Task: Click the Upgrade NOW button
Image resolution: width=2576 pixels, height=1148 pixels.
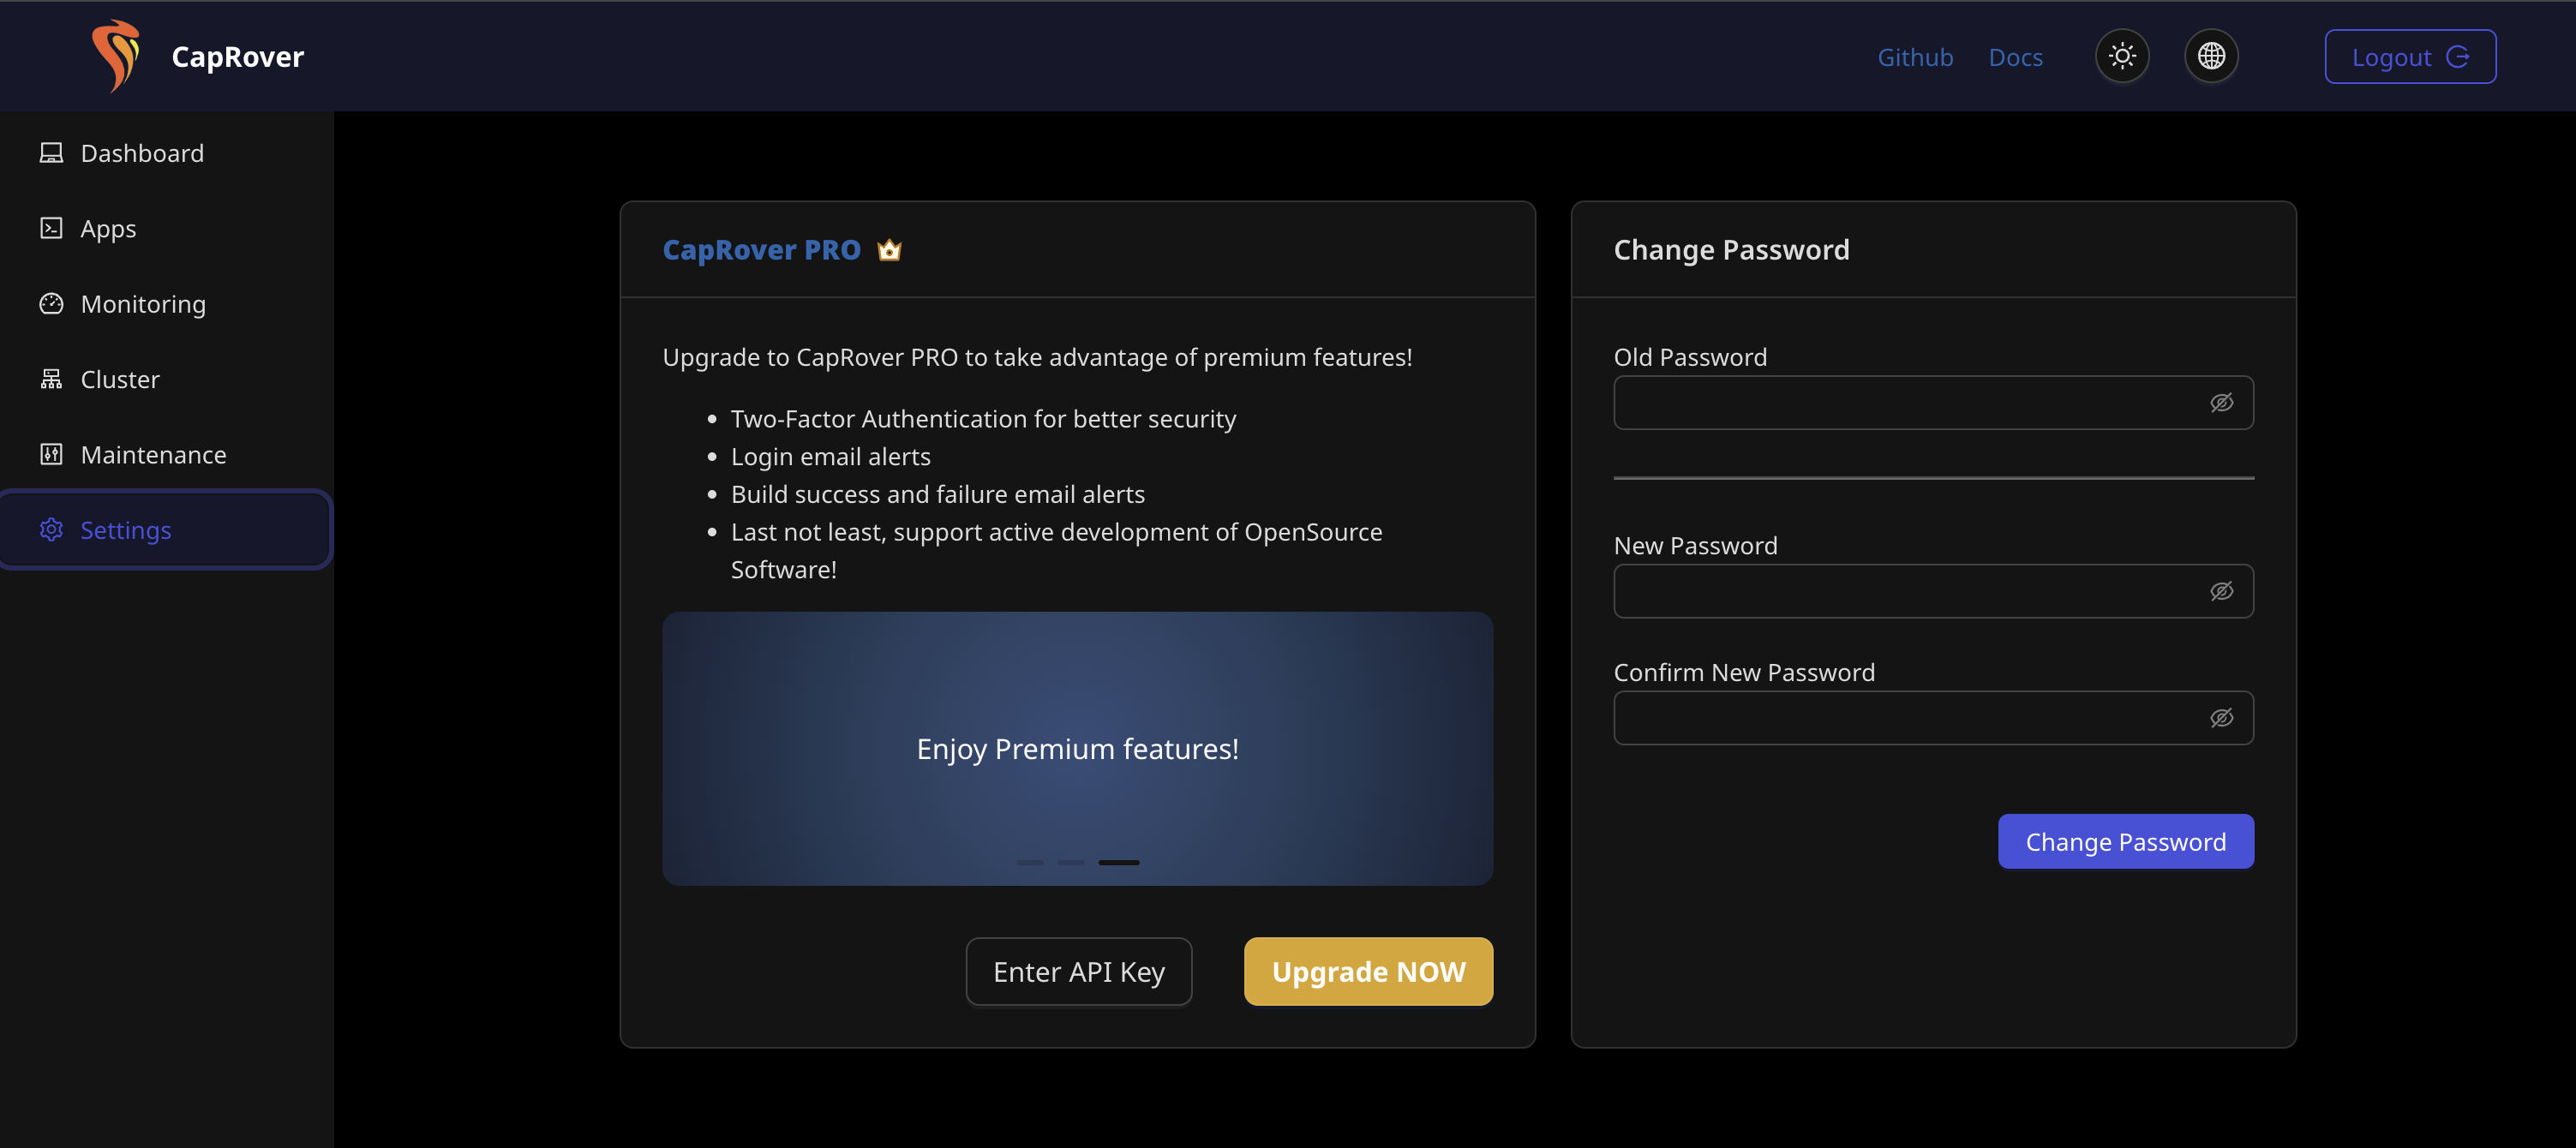Action: tap(1368, 971)
